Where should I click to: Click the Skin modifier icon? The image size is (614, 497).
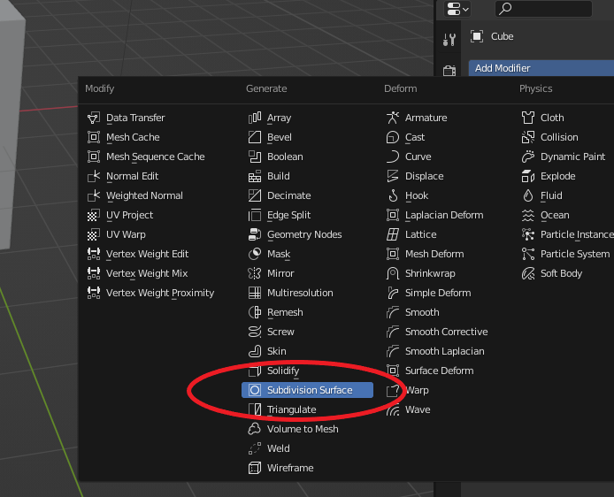tap(255, 351)
